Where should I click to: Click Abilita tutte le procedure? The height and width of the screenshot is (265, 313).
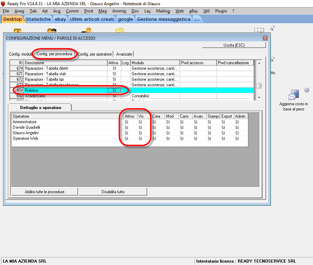pos(45,192)
